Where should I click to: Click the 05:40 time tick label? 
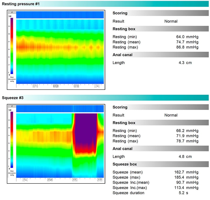[25, 180]
